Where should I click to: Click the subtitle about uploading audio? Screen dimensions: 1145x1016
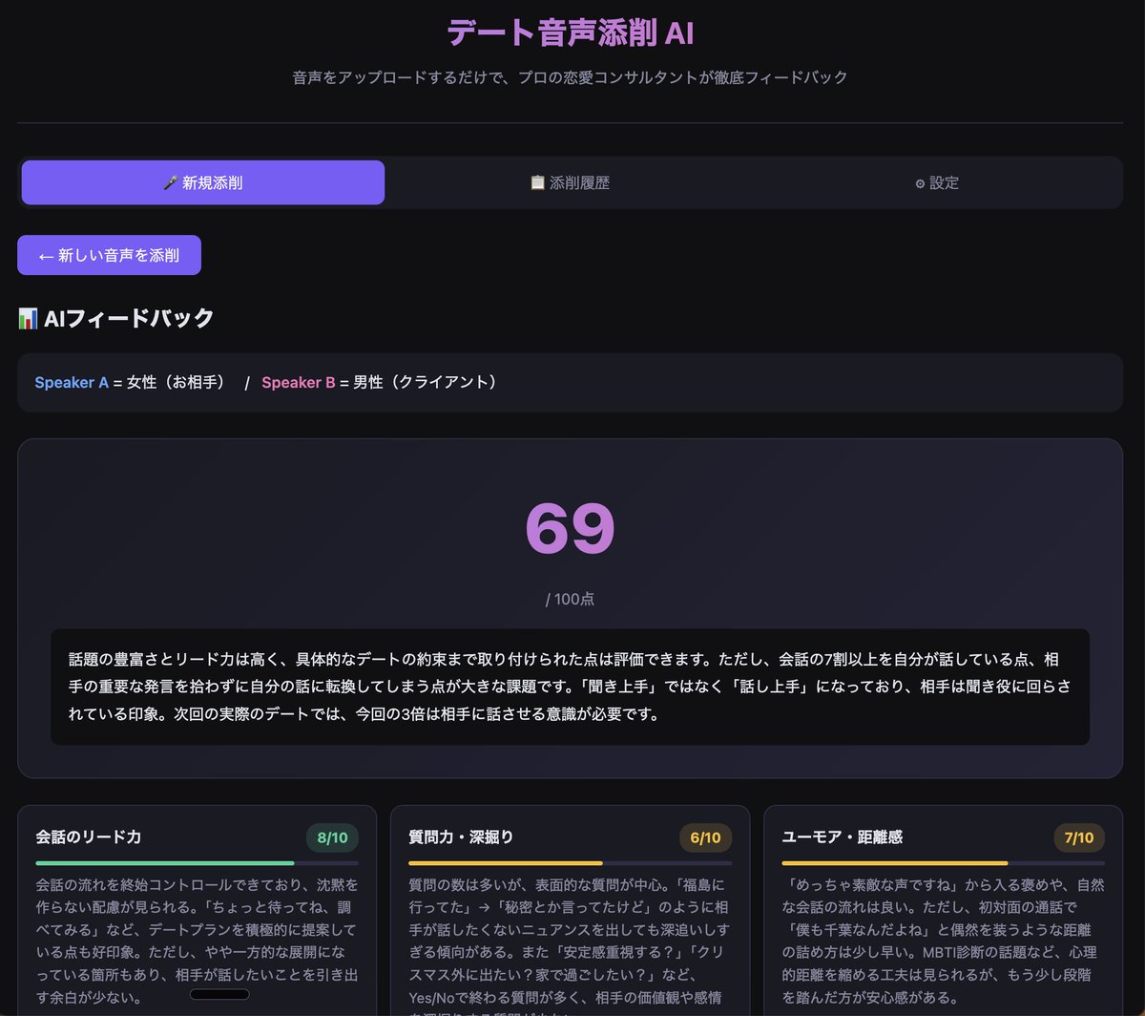click(x=570, y=77)
